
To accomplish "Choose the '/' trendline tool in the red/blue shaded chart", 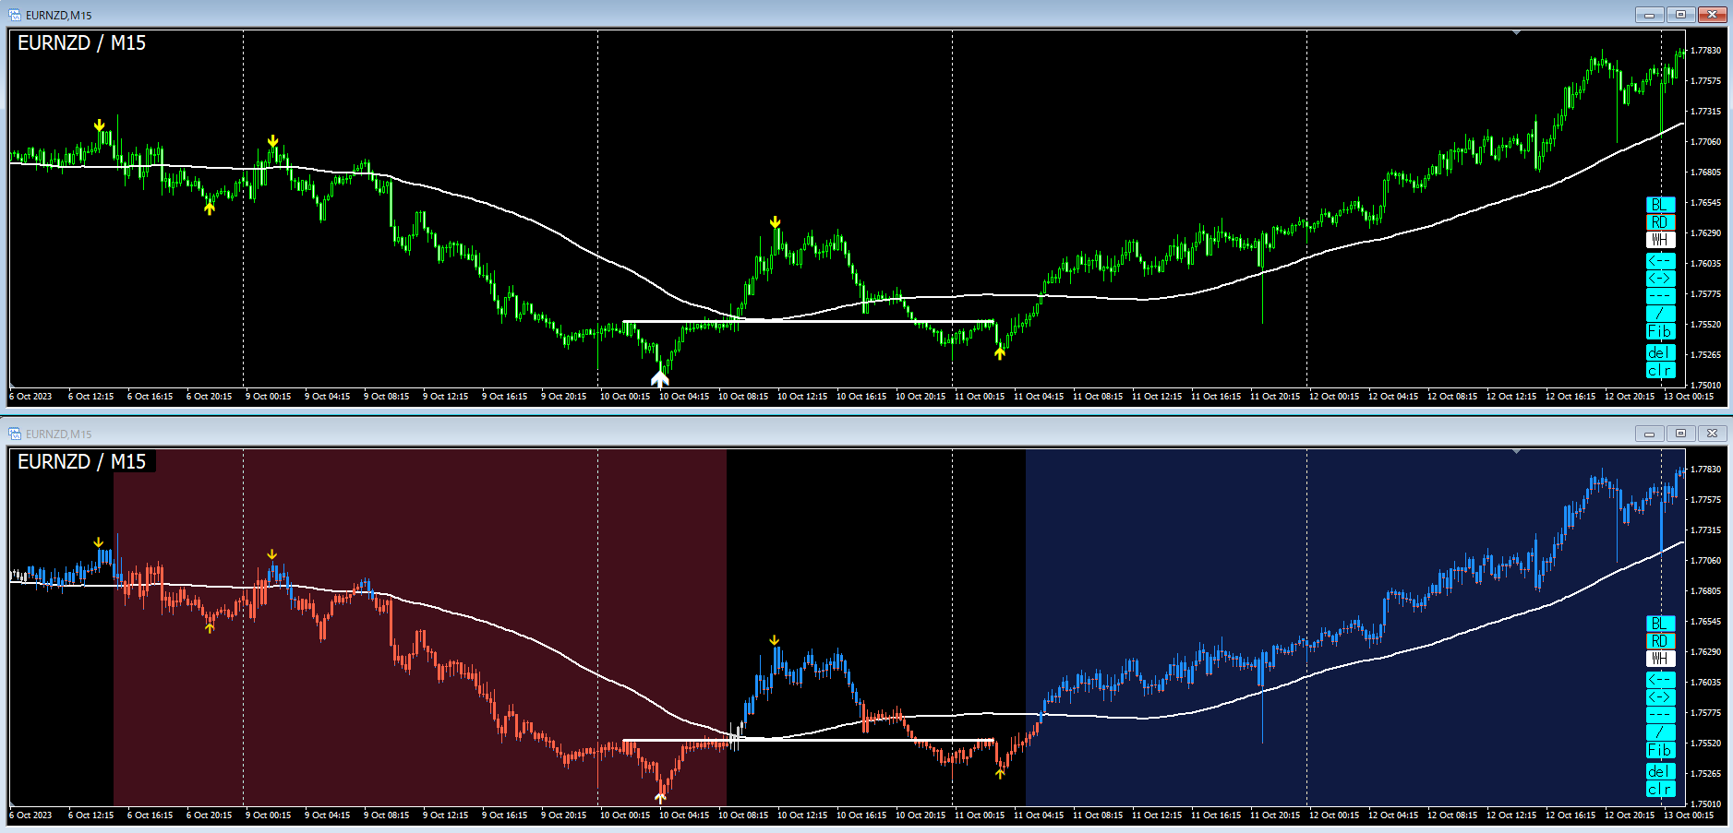I will (1660, 732).
